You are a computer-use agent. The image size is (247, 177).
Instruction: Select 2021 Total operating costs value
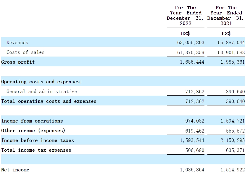tap(235, 101)
